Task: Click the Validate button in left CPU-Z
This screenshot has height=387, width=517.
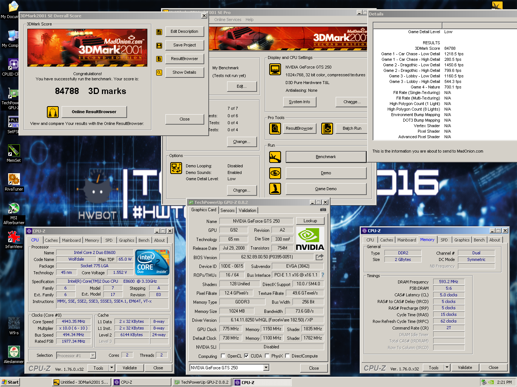Action: (130, 368)
